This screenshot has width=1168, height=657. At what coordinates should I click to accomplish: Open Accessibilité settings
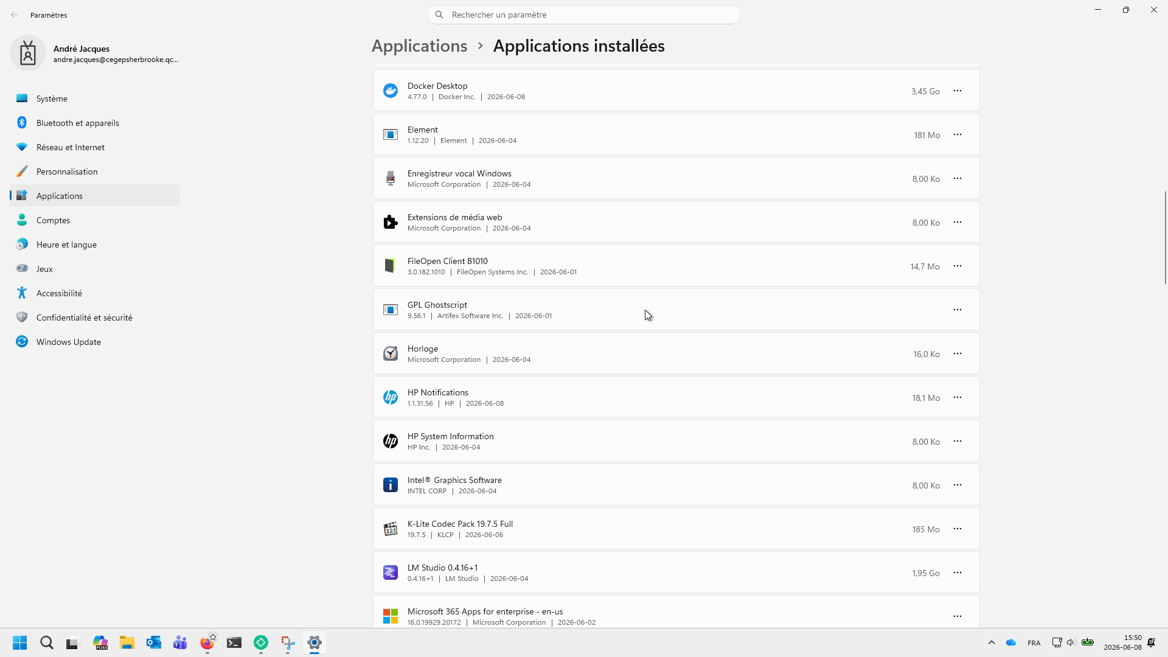[95, 293]
